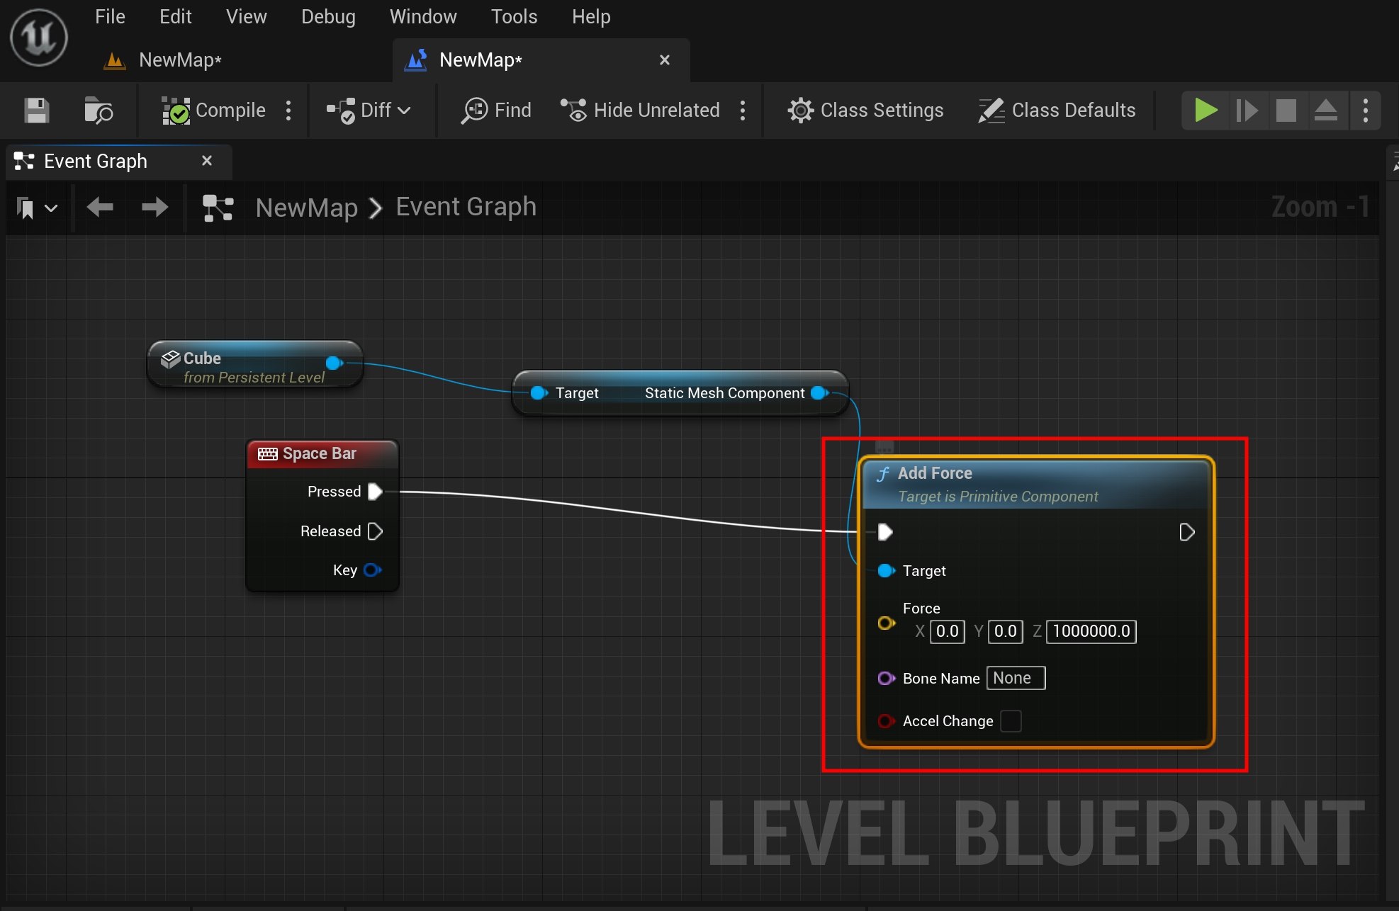1399x911 pixels.
Task: Click the Pressed execution pin
Action: click(x=376, y=492)
